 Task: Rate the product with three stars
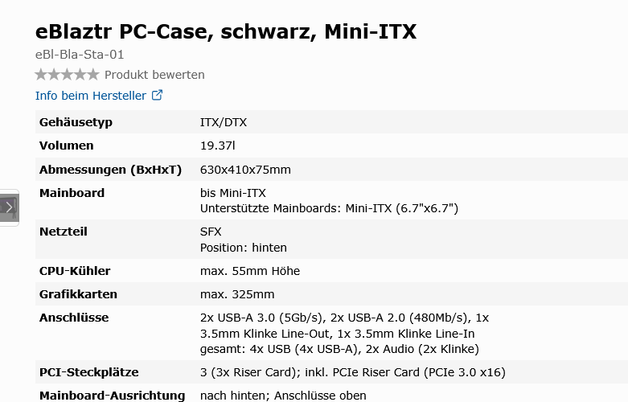[x=67, y=75]
